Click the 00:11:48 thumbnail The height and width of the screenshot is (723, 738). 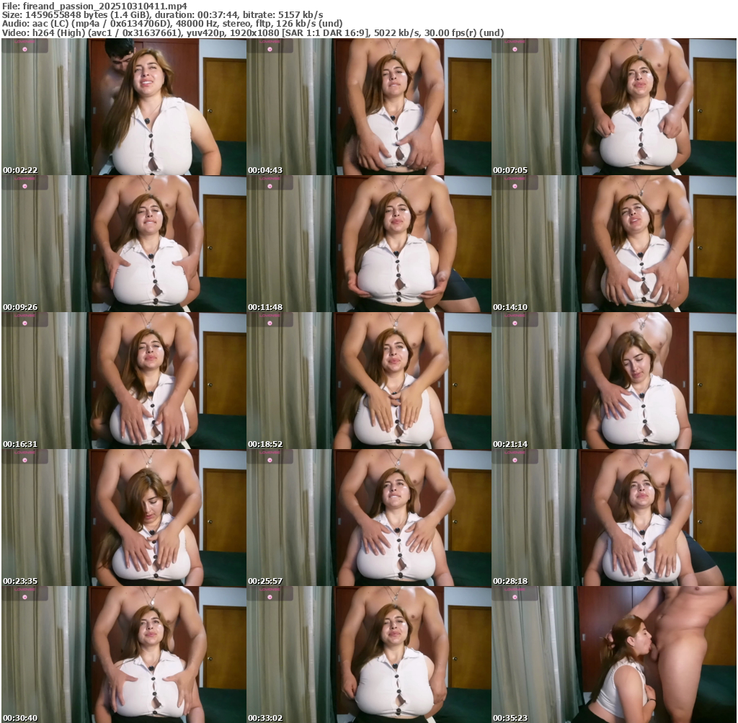coord(368,244)
